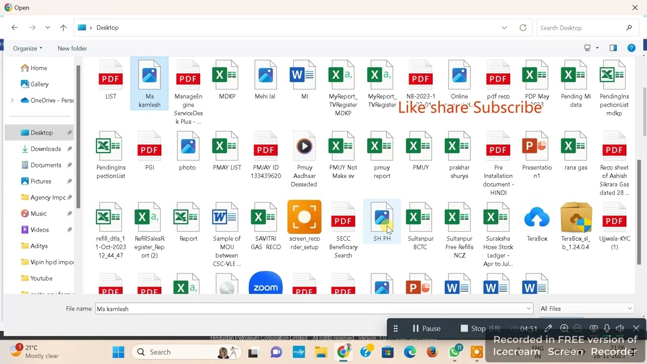Select the Sultanpur Free Refills NCZ file
This screenshot has width=647, height=364.
pos(459,231)
